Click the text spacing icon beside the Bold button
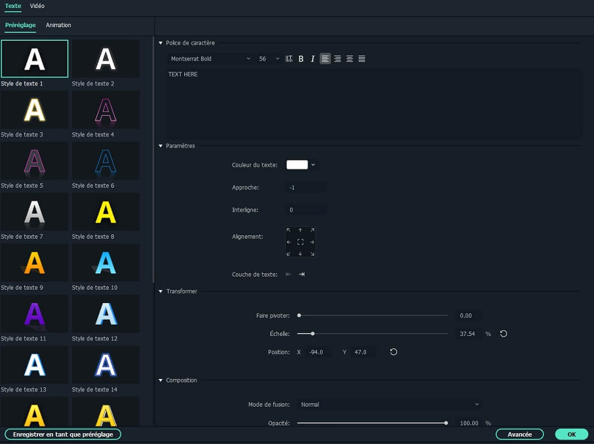Image resolution: width=594 pixels, height=444 pixels. (x=289, y=59)
